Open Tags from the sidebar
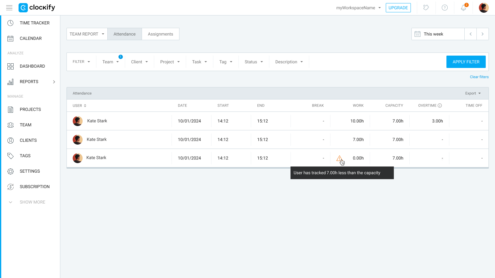Viewport: 495px width, 278px height. click(25, 156)
